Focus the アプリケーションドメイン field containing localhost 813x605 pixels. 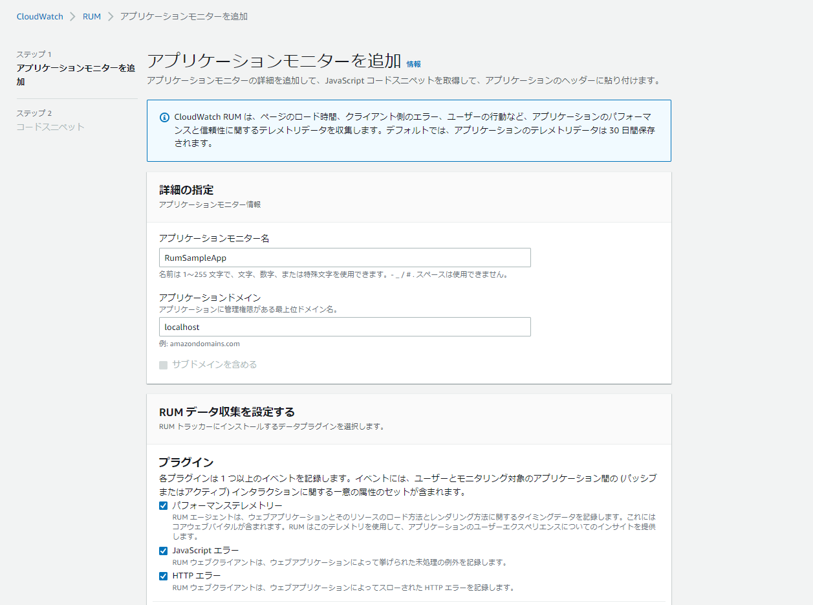pyautogui.click(x=345, y=327)
